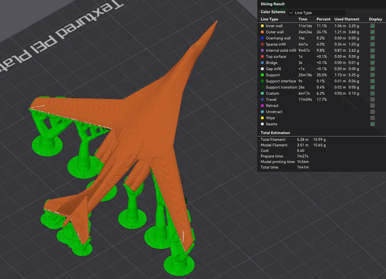
Task: Toggle Internal solid infill display checkbox
Action: 372,50
